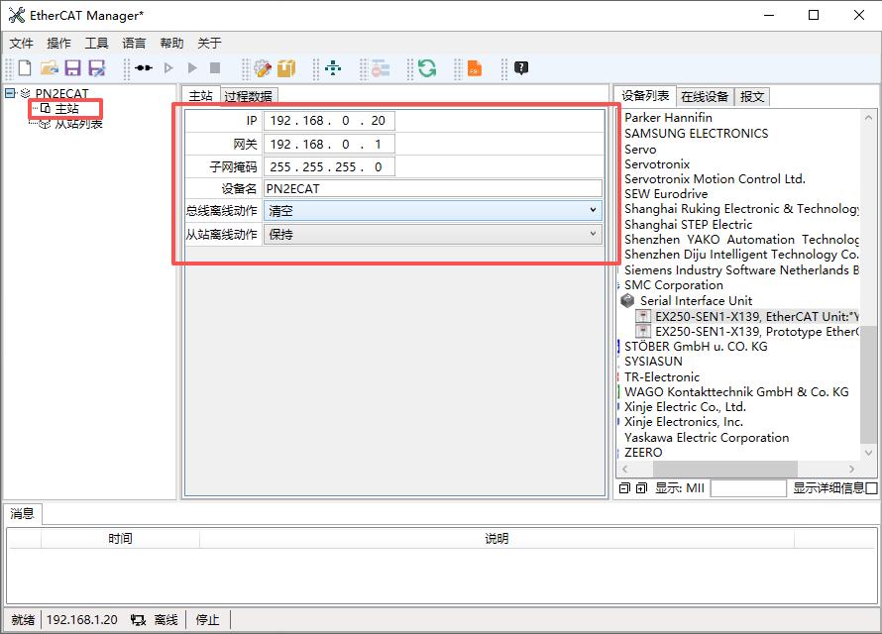Switch to the 过程数据 tab
Viewport: 882px width, 634px height.
point(248,96)
